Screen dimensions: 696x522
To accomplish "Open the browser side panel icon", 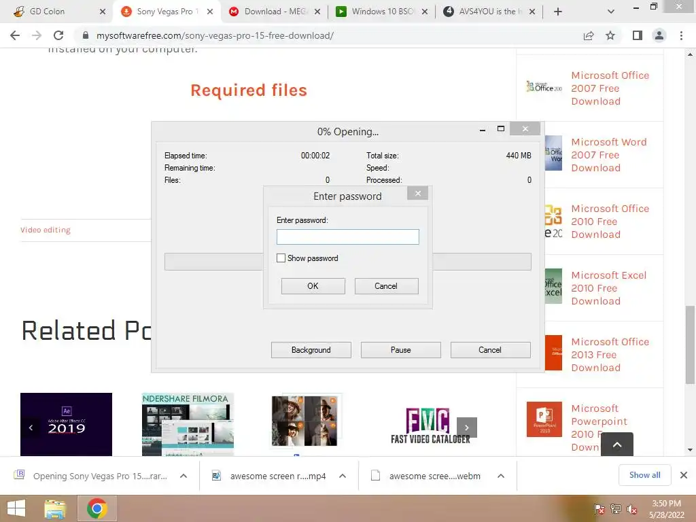I will [x=638, y=35].
